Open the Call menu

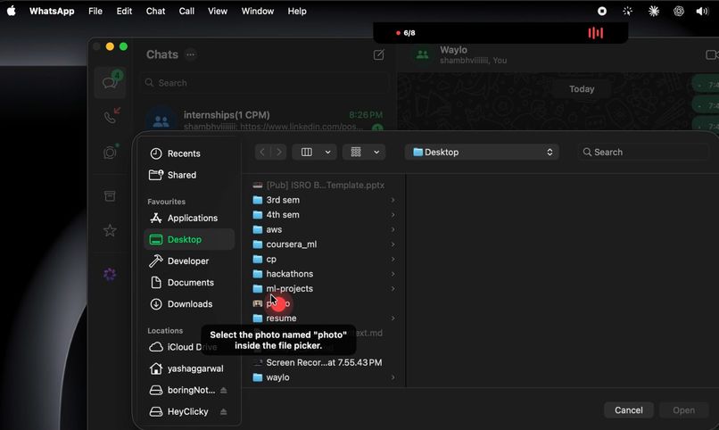186,11
